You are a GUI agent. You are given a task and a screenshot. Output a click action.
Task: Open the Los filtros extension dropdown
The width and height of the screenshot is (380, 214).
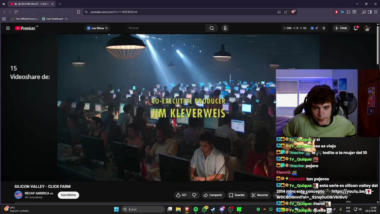[x=97, y=28]
